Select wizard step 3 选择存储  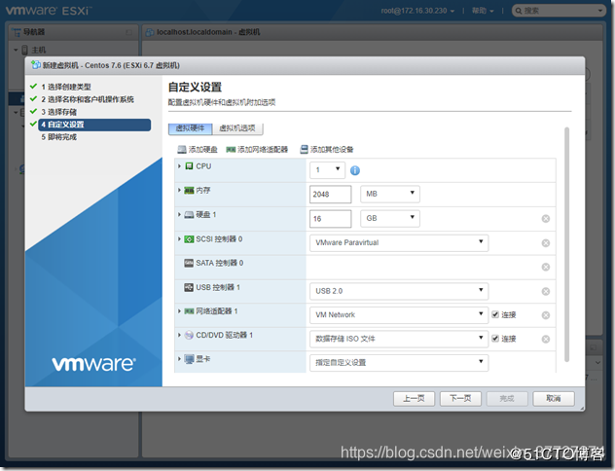(x=59, y=112)
